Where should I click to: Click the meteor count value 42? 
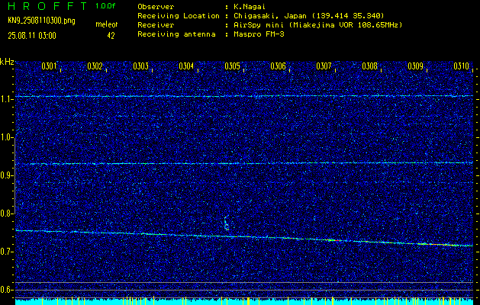111,36
